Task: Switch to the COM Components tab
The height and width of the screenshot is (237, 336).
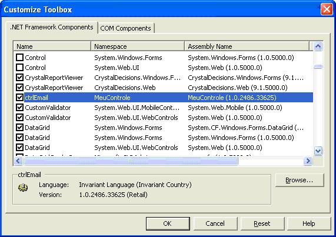Action: coord(125,28)
